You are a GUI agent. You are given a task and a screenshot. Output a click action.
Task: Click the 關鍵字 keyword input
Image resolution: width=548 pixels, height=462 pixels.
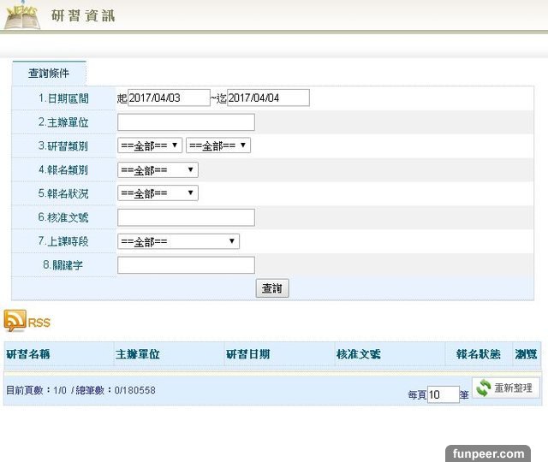tap(186, 265)
